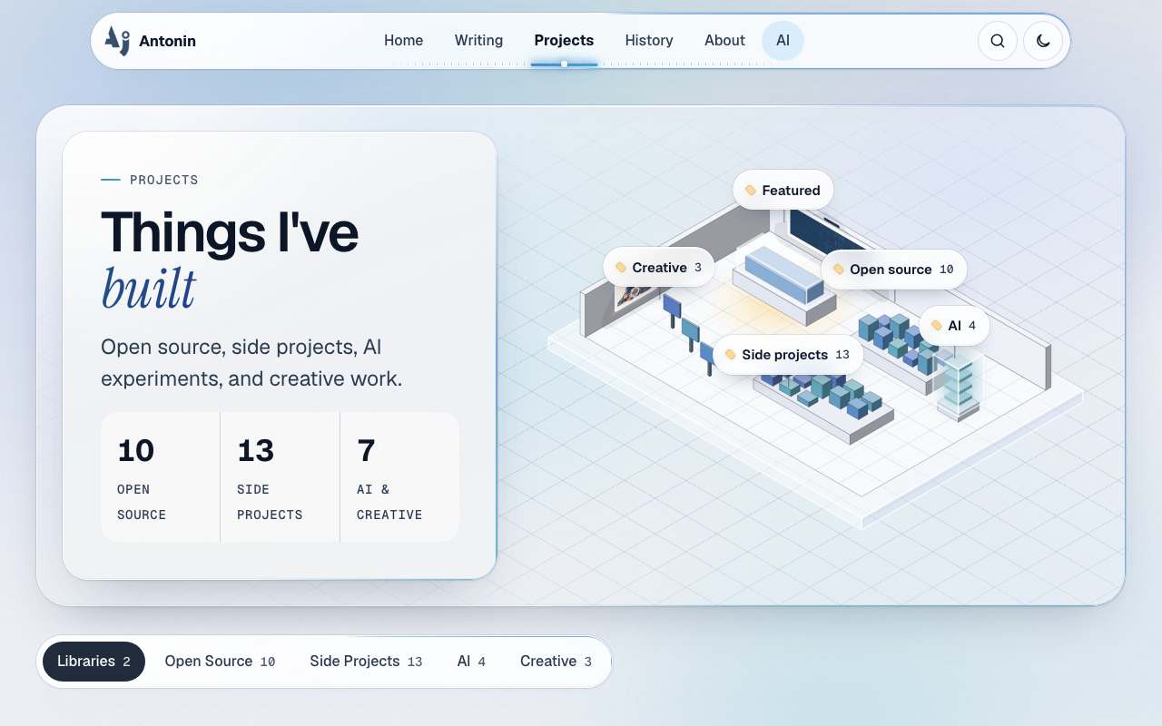Click the tag icon on Open source label
The image size is (1162, 726).
839,270
